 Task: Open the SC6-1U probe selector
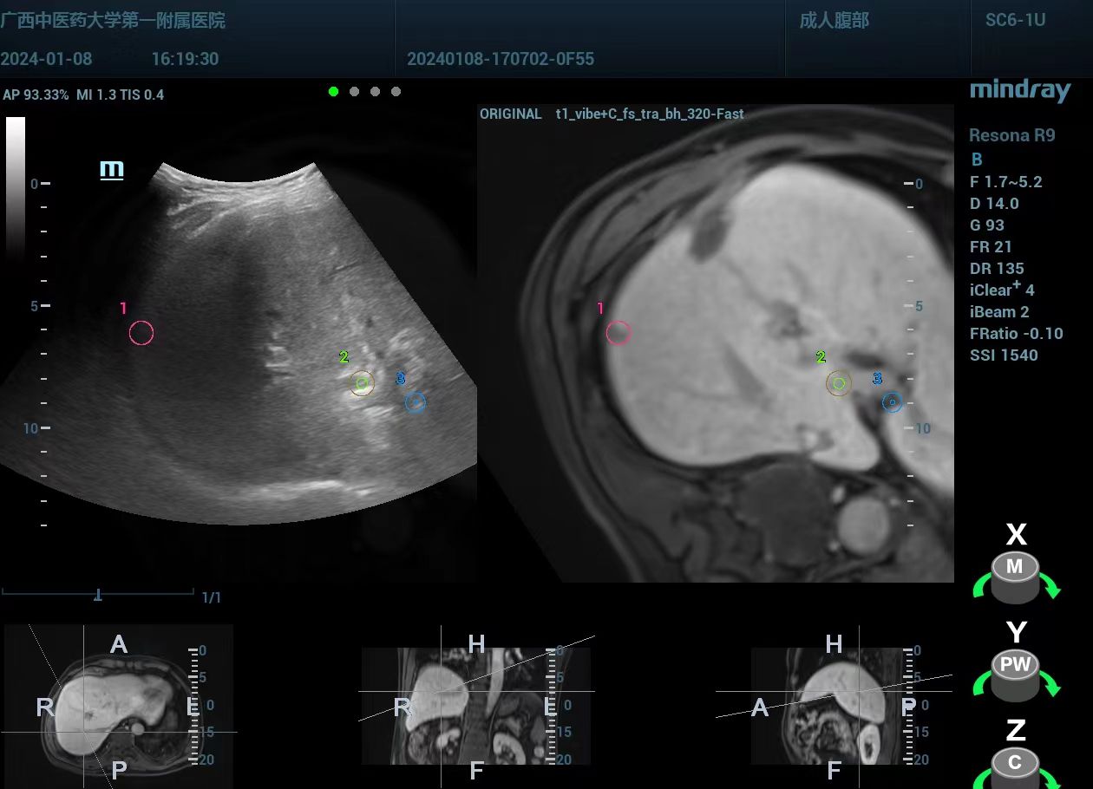(x=1015, y=20)
